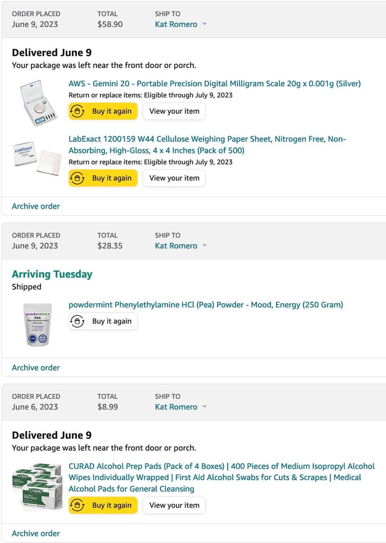The width and height of the screenshot is (386, 543).
Task: Archive the $28.35 order
Action: pyautogui.click(x=36, y=368)
